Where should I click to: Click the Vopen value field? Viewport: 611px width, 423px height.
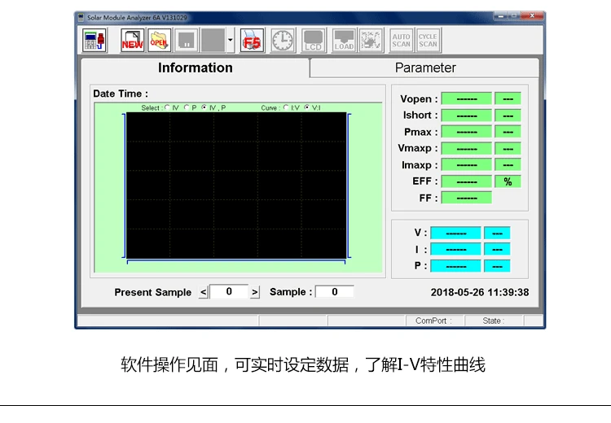coord(467,99)
